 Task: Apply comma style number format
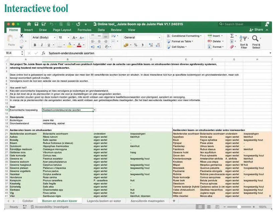143,45
